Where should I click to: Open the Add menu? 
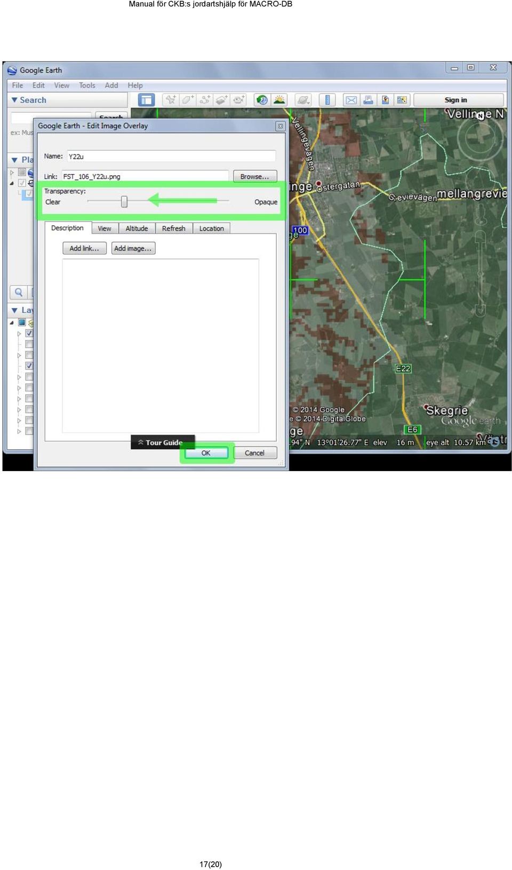click(111, 85)
